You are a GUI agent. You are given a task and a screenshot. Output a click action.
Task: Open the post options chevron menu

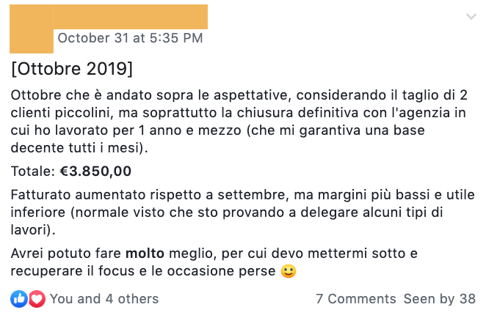(x=471, y=17)
